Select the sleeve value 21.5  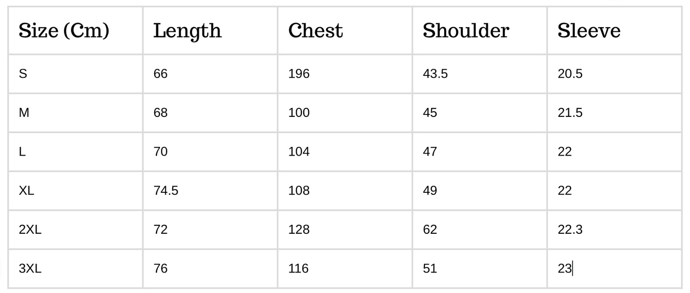point(570,113)
